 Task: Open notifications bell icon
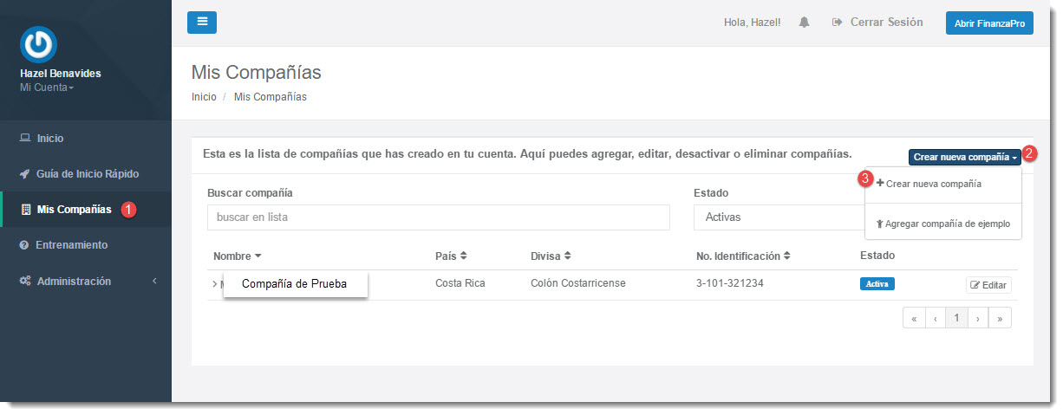tap(805, 23)
